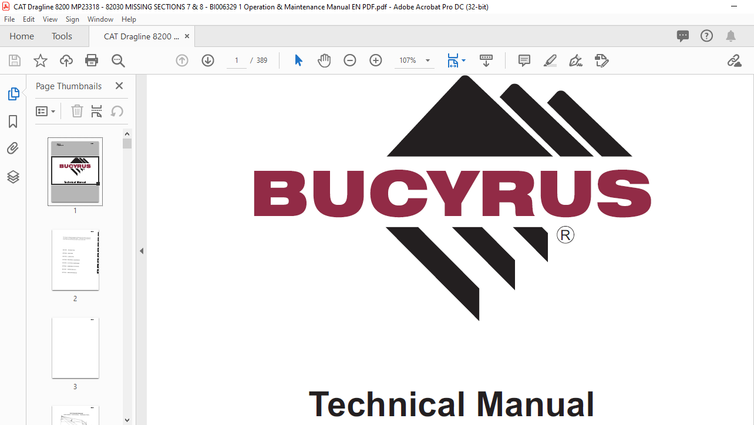754x425 pixels.
Task: Click the bookmark star icon
Action: pyautogui.click(x=41, y=60)
